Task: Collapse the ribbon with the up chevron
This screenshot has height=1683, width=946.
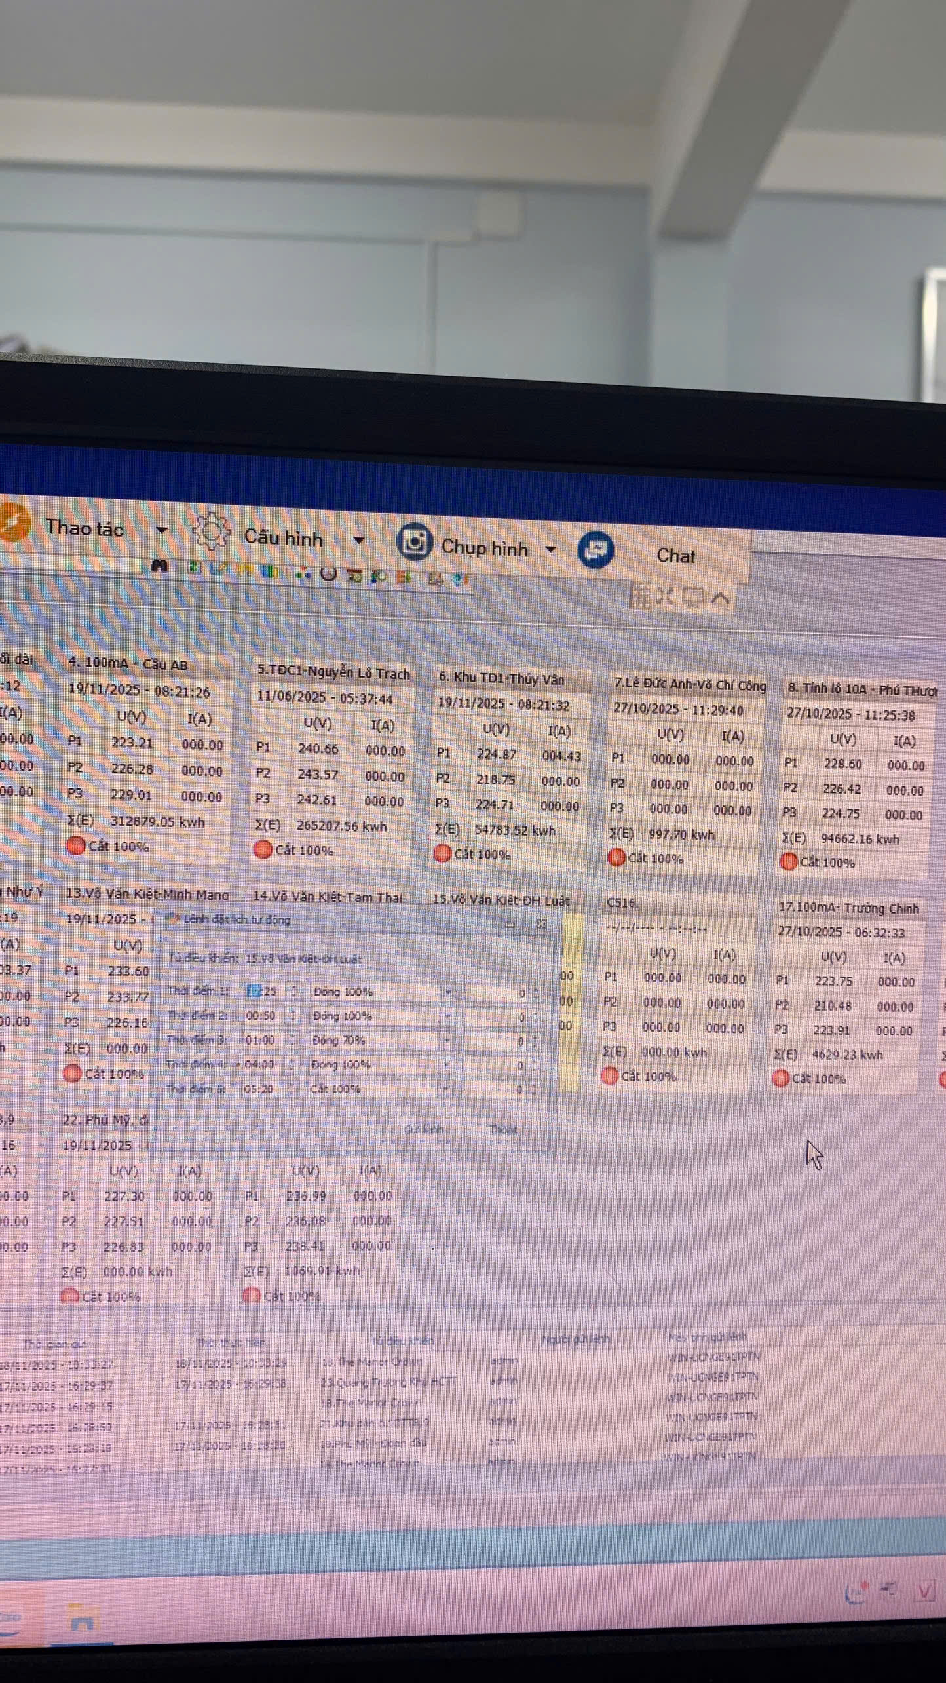Action: click(721, 598)
